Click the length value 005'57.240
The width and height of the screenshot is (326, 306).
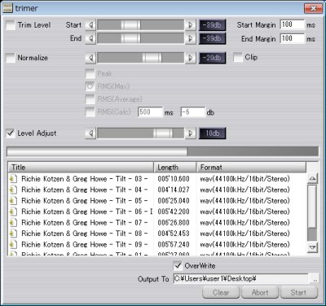(174, 244)
